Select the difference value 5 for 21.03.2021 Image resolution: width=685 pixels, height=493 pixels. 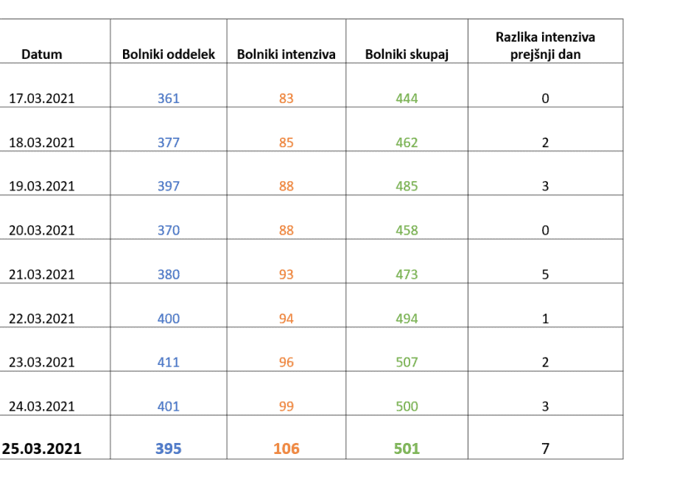click(545, 274)
